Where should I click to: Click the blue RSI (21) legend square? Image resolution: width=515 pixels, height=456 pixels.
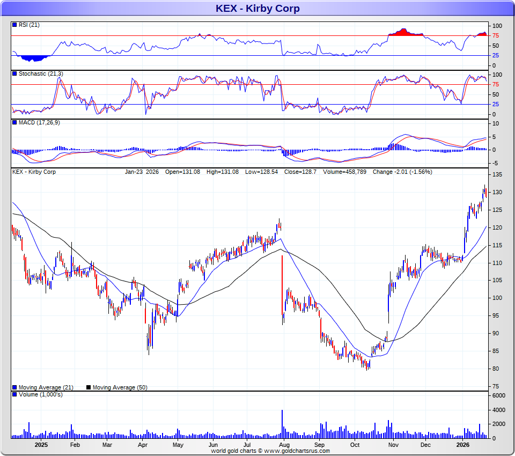point(14,25)
